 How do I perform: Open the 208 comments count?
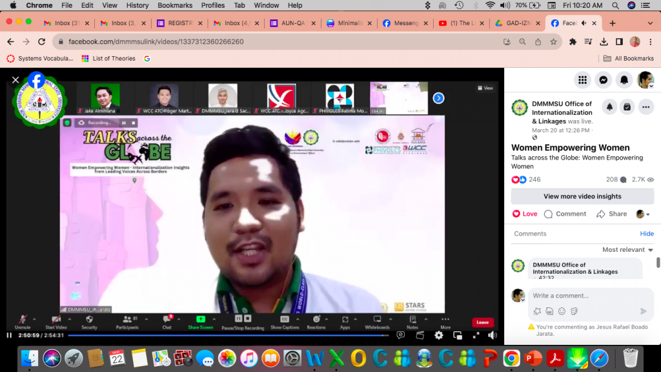pyautogui.click(x=616, y=180)
